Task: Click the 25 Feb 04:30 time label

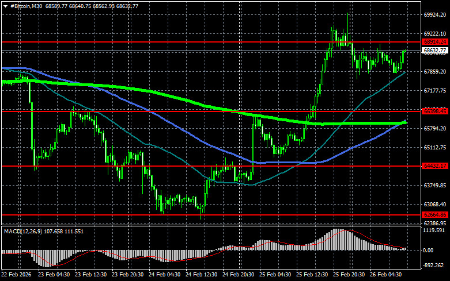Action: (x=275, y=275)
